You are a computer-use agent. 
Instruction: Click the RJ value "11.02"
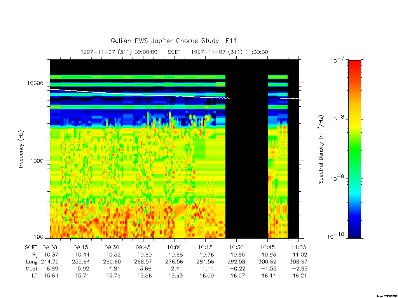point(300,255)
